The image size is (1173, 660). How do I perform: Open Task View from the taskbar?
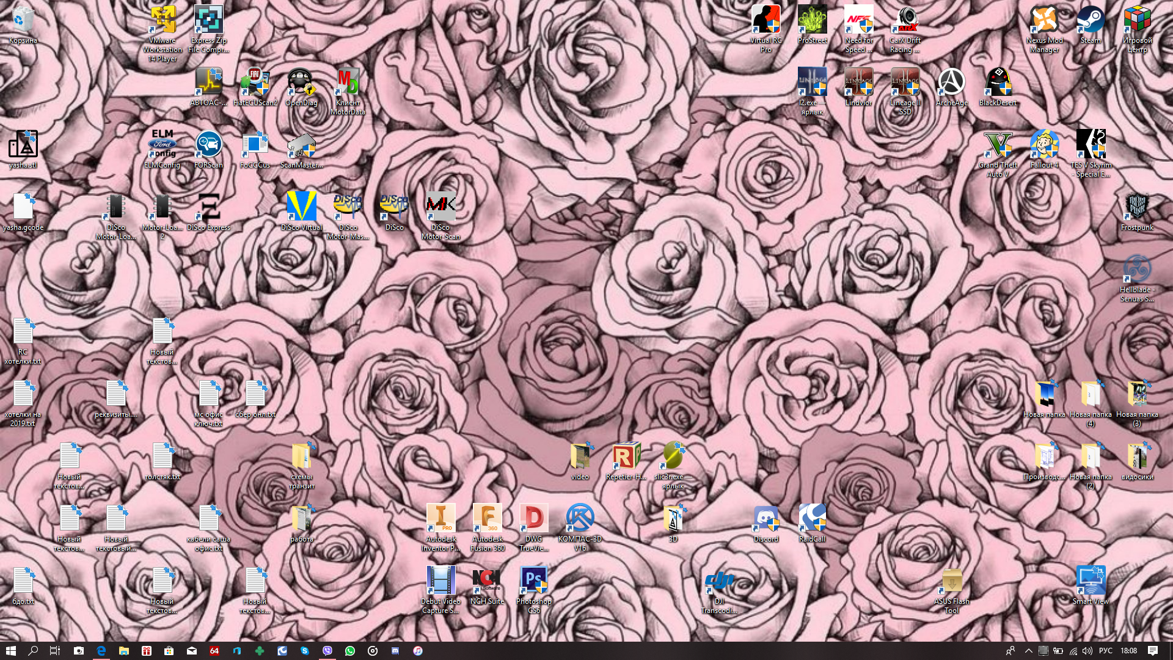pos(55,651)
